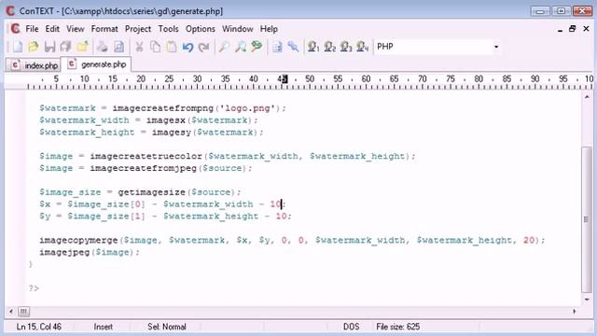Click the splitter handle right of the code

click(587, 219)
